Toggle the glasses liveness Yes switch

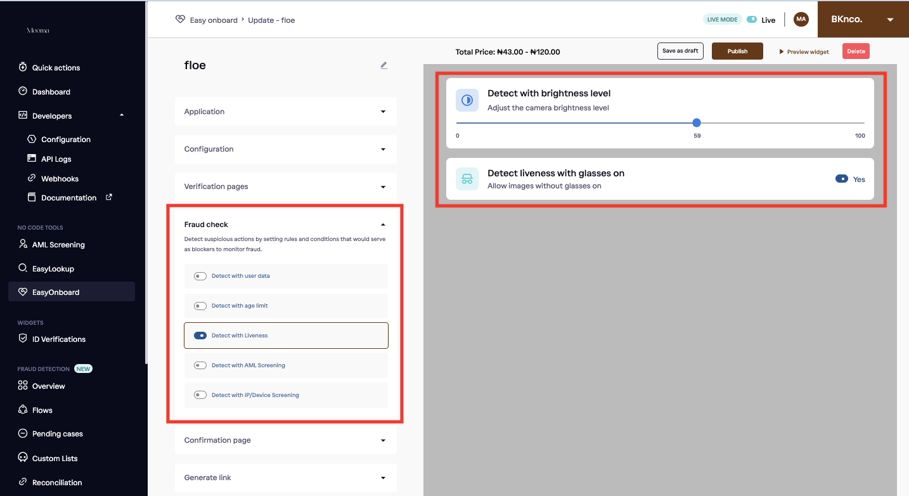[842, 179]
